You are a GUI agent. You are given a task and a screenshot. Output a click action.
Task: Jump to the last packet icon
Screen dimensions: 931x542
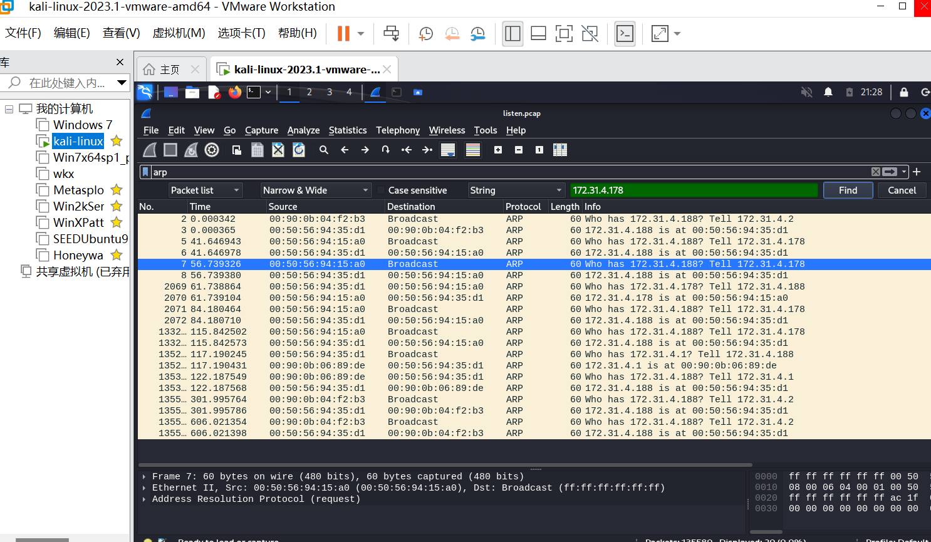(x=427, y=150)
